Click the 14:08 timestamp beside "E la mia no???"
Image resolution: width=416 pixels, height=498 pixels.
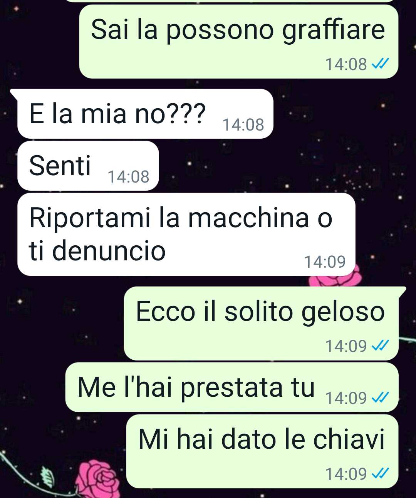pyautogui.click(x=243, y=125)
